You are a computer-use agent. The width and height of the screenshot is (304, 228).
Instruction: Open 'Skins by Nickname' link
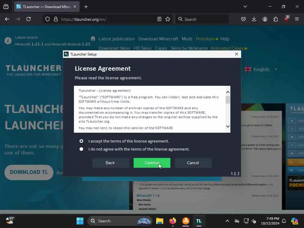pos(189,48)
